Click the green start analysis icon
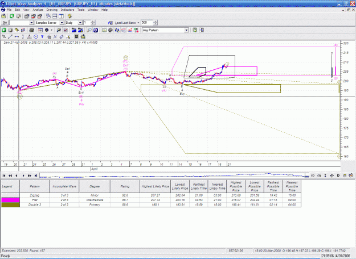 point(4,30)
